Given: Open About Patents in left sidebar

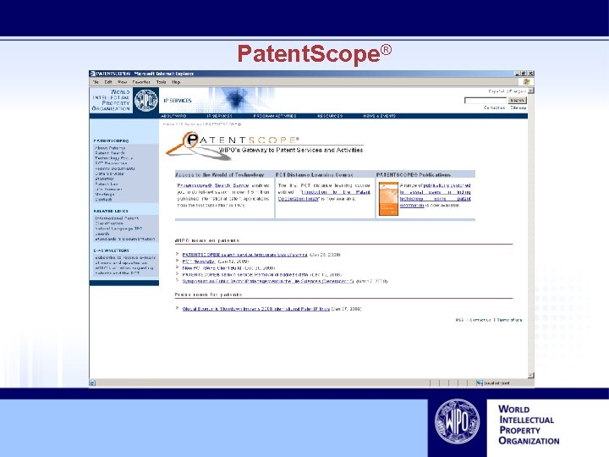Looking at the screenshot, I should click(110, 148).
